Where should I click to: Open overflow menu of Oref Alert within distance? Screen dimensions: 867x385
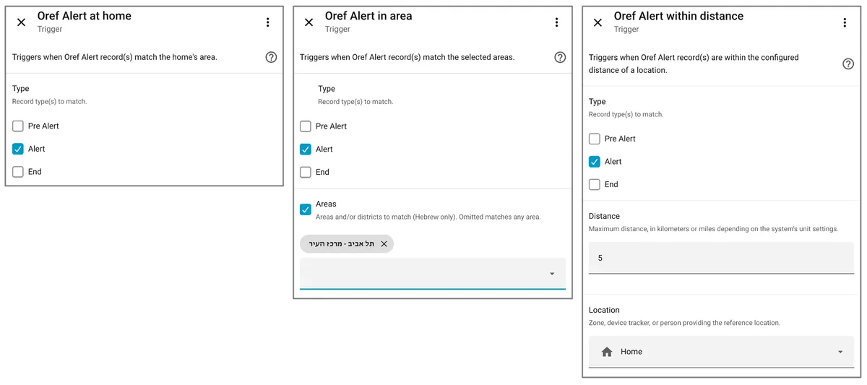click(x=844, y=22)
